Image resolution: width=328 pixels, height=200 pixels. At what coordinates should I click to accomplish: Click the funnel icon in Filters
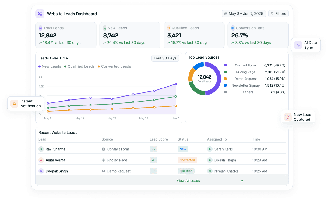[272, 14]
